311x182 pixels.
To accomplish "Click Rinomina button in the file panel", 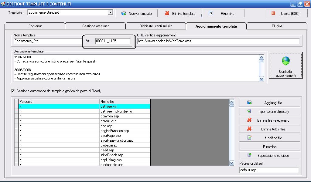I will [x=270, y=147].
